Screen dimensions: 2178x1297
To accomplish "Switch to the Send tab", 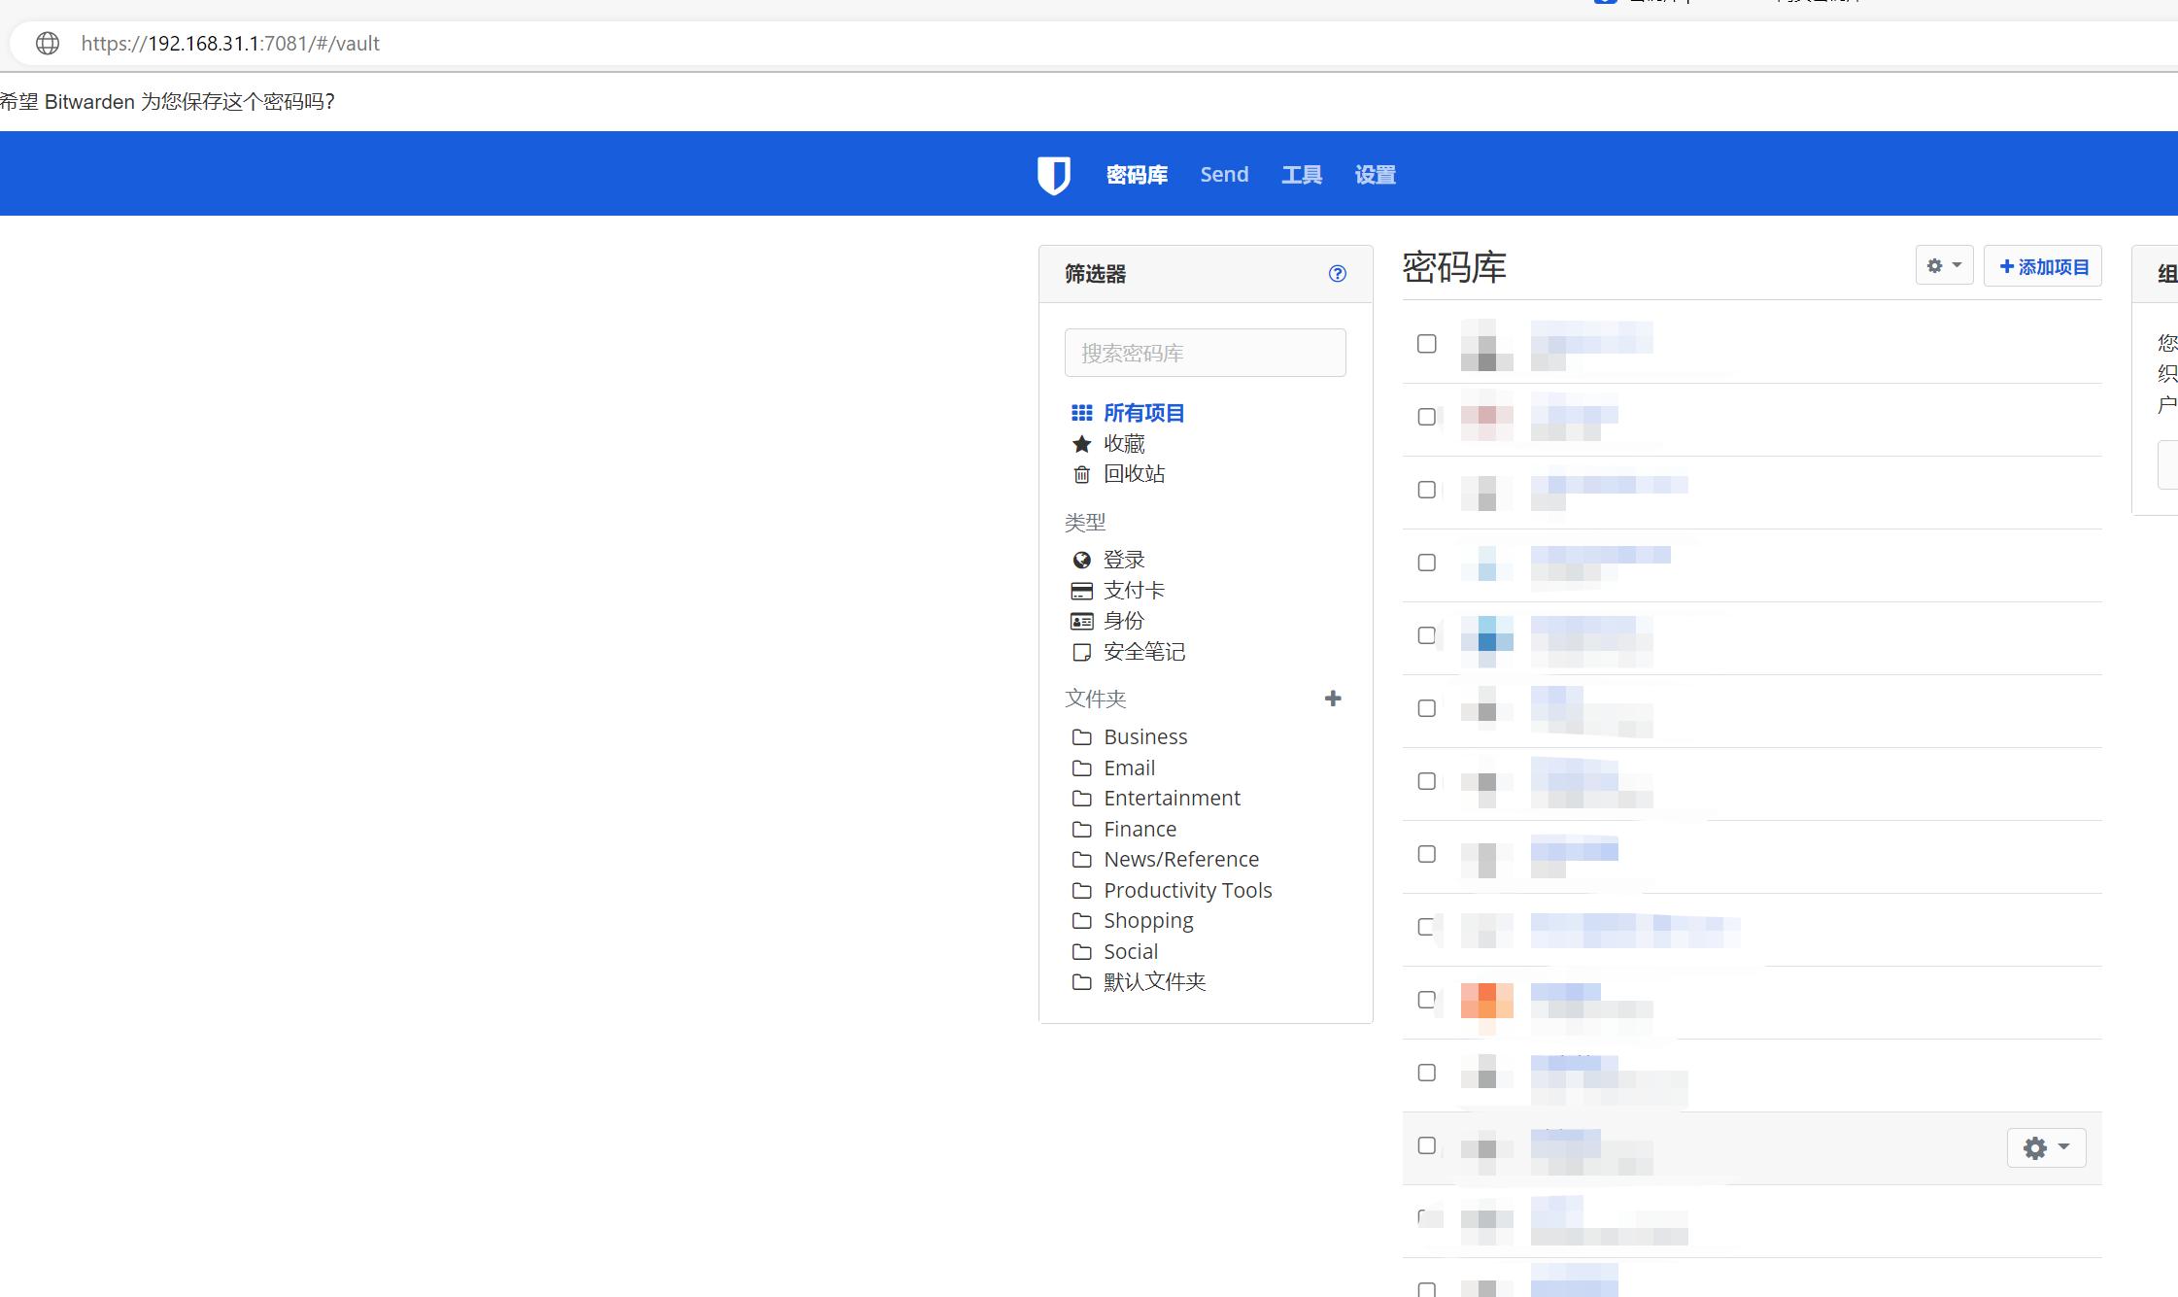I will point(1224,174).
